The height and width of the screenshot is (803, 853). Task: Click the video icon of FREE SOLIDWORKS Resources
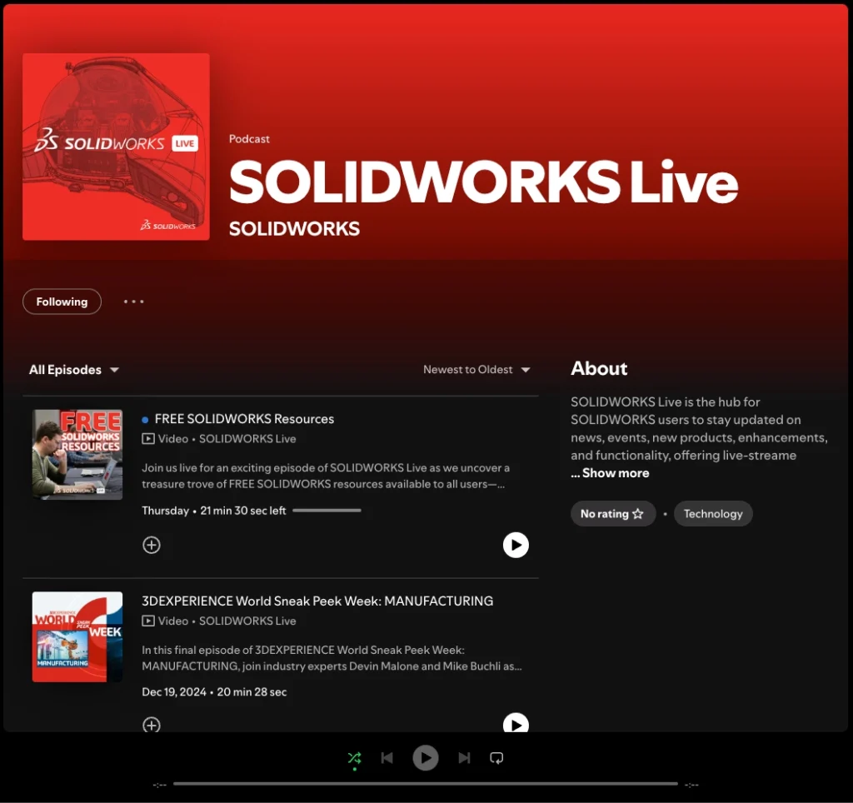148,438
